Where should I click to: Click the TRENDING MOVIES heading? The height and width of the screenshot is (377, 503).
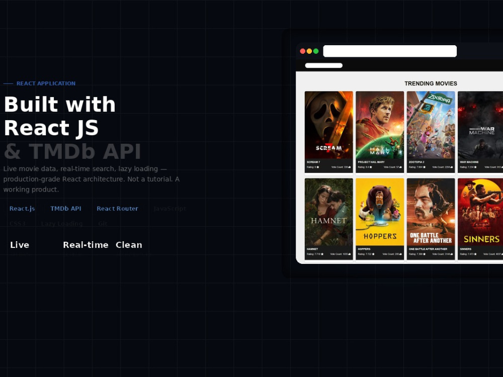click(431, 83)
